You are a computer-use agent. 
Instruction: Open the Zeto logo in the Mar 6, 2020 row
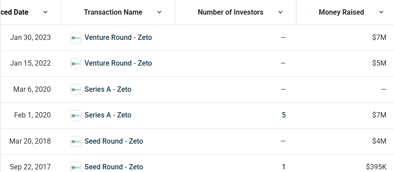[76, 90]
